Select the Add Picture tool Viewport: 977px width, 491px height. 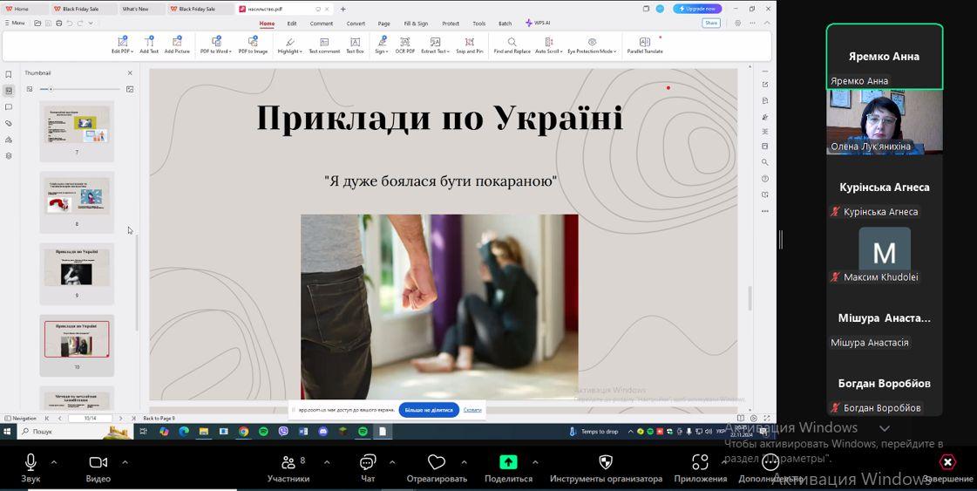(x=177, y=44)
